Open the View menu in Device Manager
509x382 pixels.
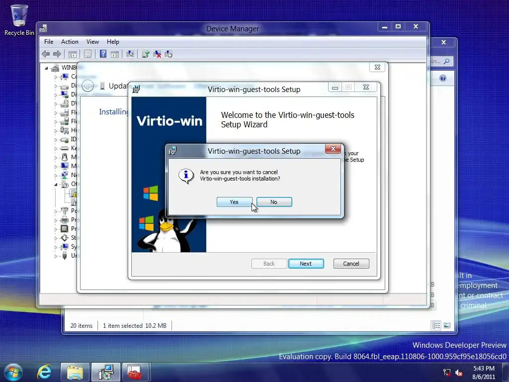(x=92, y=42)
